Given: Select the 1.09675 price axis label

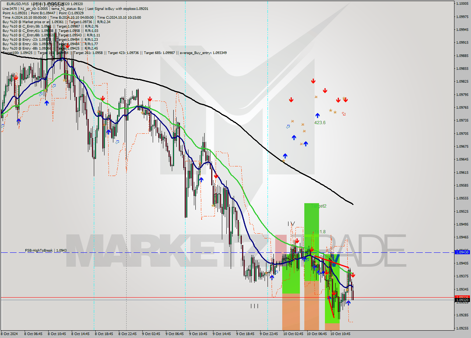Looking at the screenshot, I should (462, 146).
